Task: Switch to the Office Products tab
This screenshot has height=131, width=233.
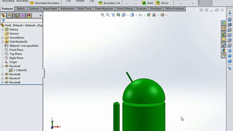Action: [174, 9]
